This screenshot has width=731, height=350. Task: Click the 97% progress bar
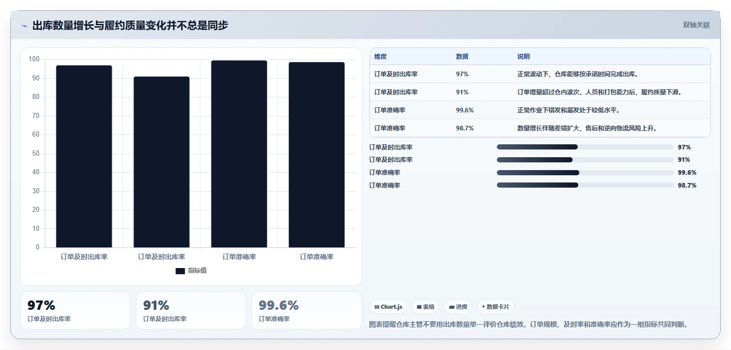coord(585,147)
